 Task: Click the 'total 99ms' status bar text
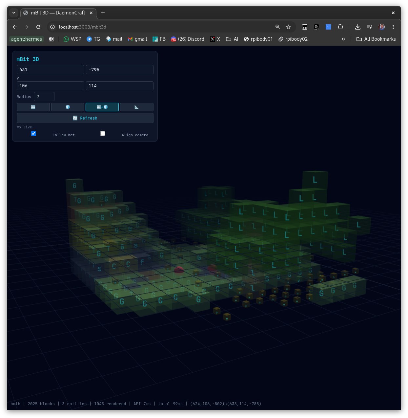pyautogui.click(x=170, y=404)
